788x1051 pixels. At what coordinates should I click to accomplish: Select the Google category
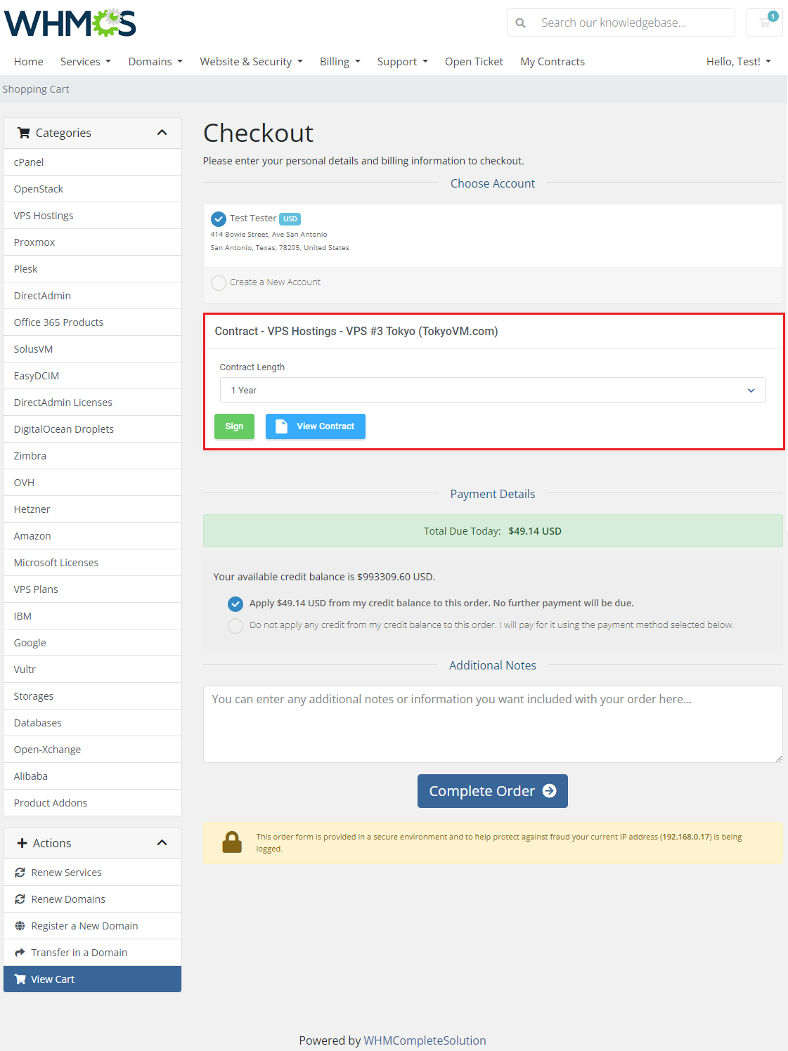(92, 643)
